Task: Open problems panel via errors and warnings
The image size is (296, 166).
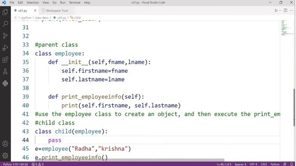Action: click(x=37, y=164)
